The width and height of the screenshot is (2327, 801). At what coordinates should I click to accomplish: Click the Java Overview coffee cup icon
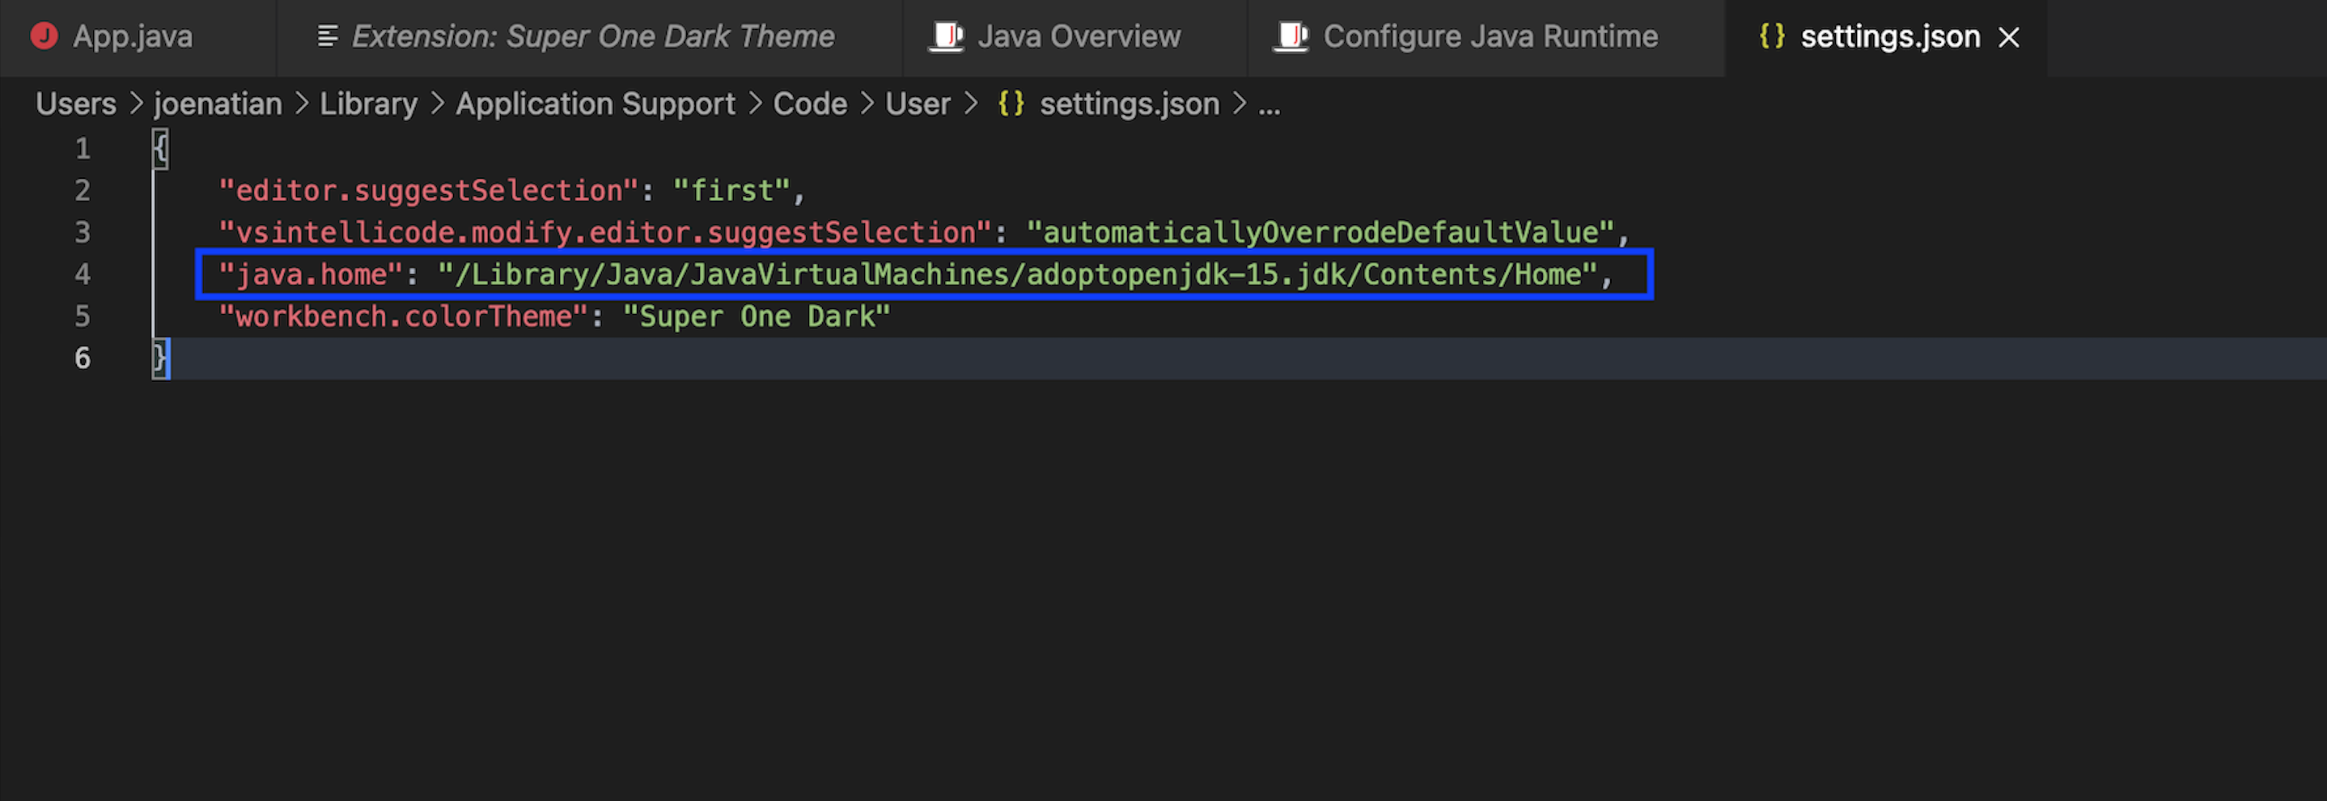[x=946, y=36]
